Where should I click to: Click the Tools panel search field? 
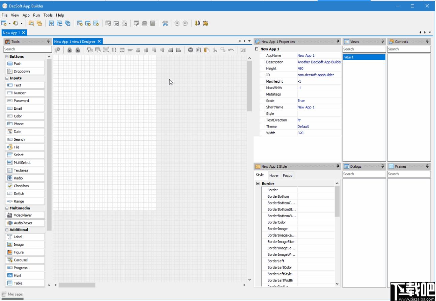point(28,49)
